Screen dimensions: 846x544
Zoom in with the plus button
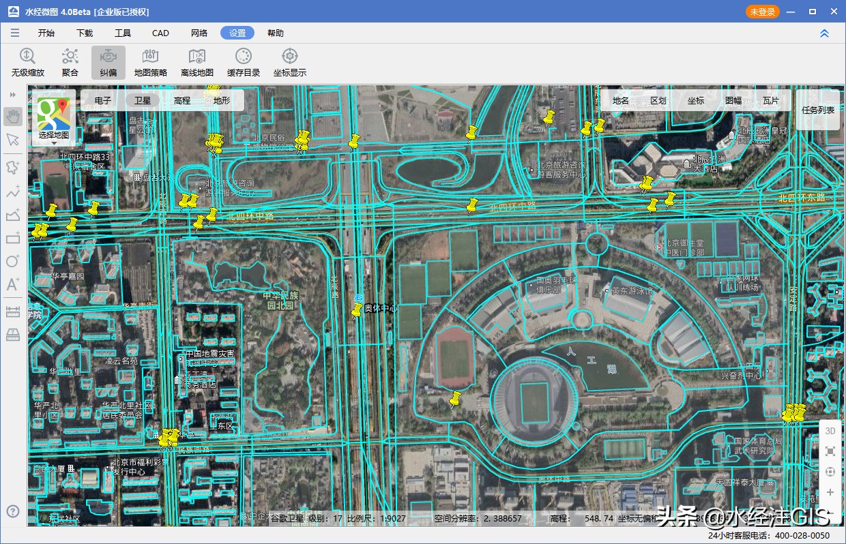click(830, 492)
